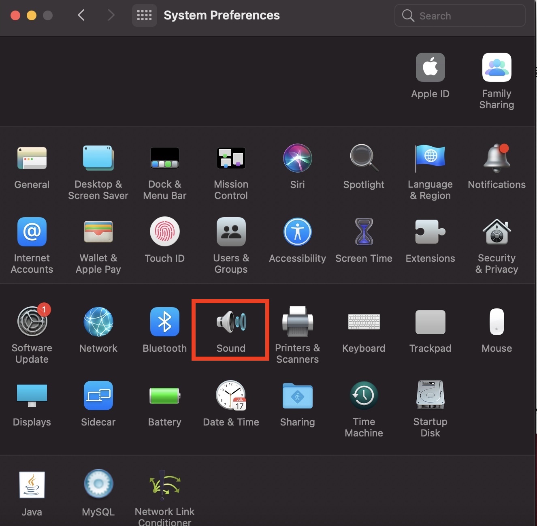537x526 pixels.
Task: Go forward with the right chevron
Action: [111, 15]
